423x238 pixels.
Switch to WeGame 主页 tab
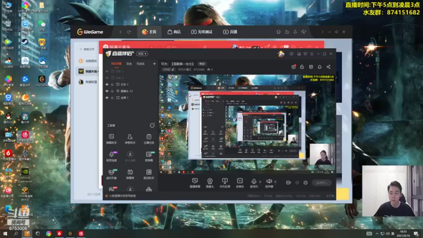(x=149, y=32)
